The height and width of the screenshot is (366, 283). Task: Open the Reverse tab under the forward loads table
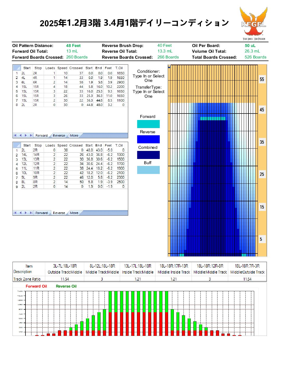point(59,136)
